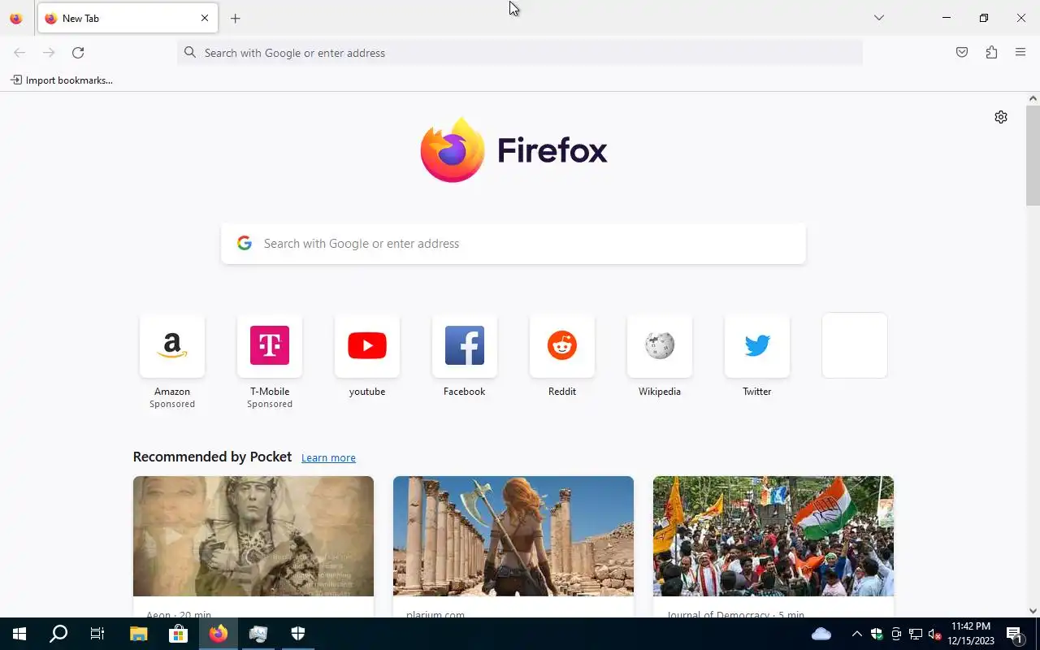This screenshot has height=650, width=1040.
Task: Open the Journal of Democracy thumbnail
Action: coord(773,536)
